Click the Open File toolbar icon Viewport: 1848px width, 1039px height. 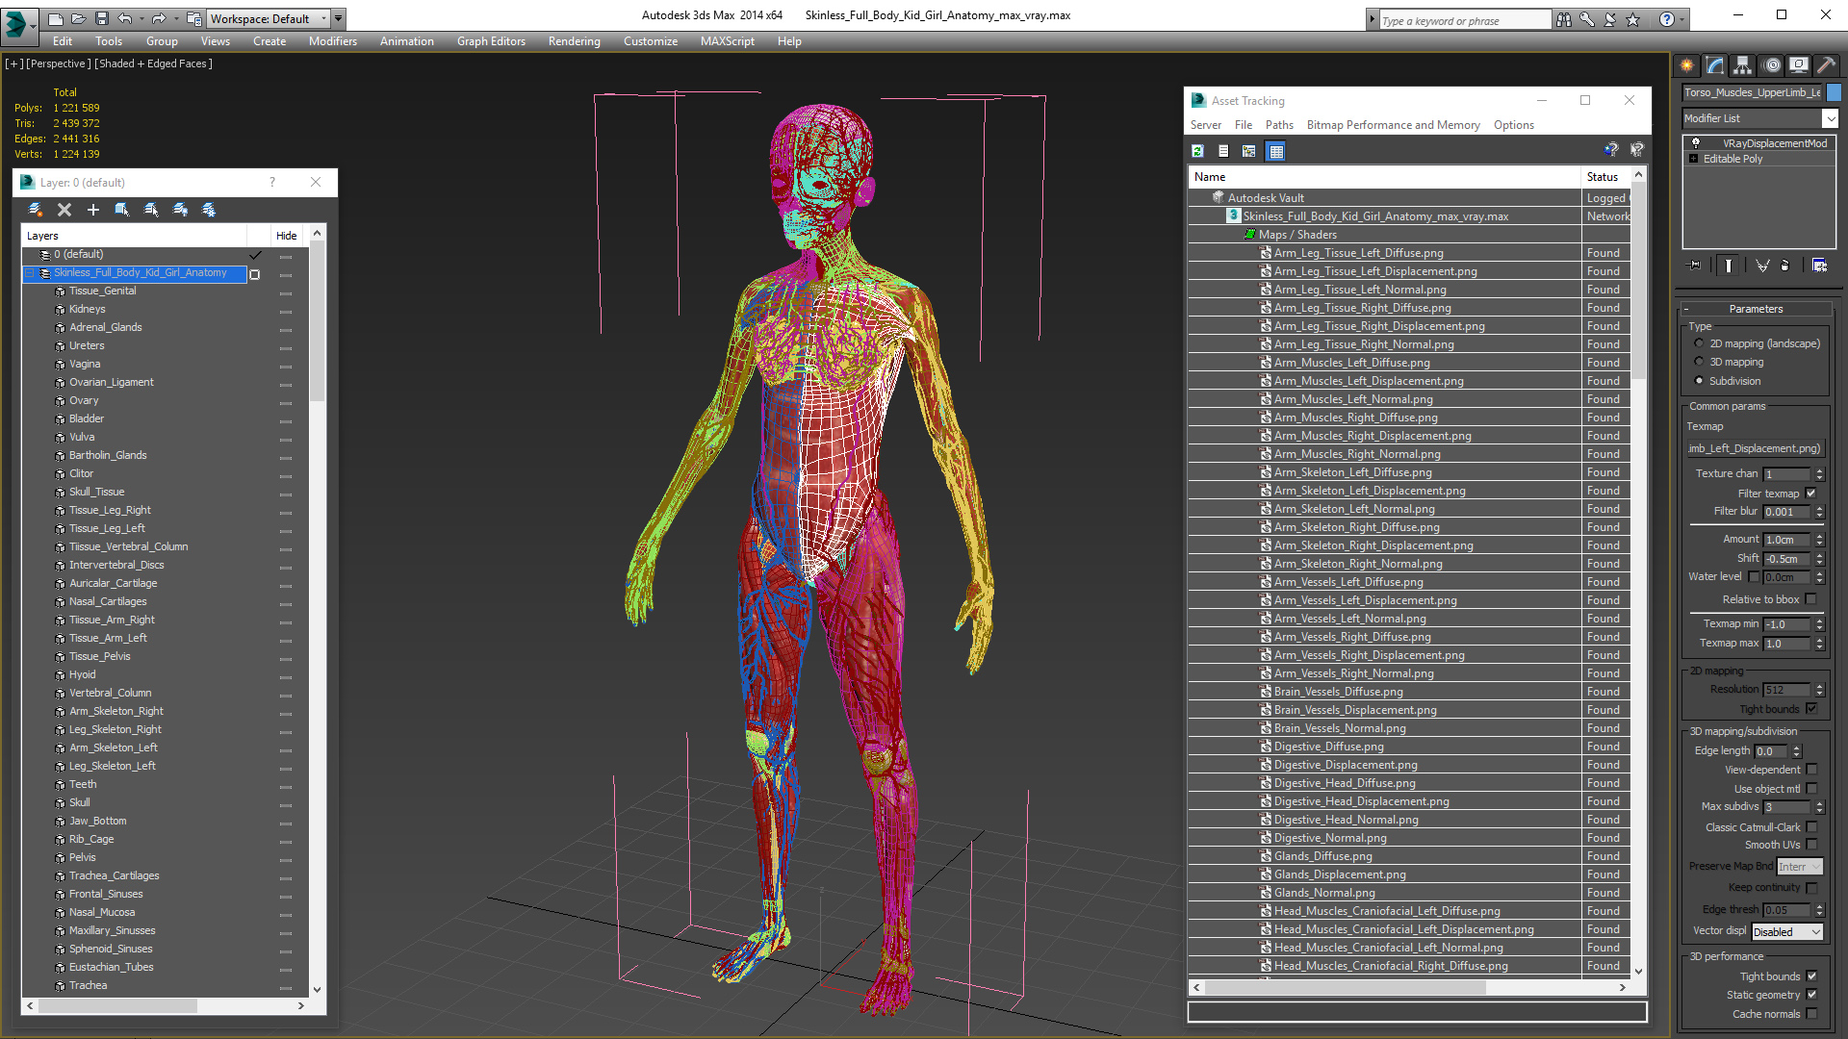pos(78,18)
